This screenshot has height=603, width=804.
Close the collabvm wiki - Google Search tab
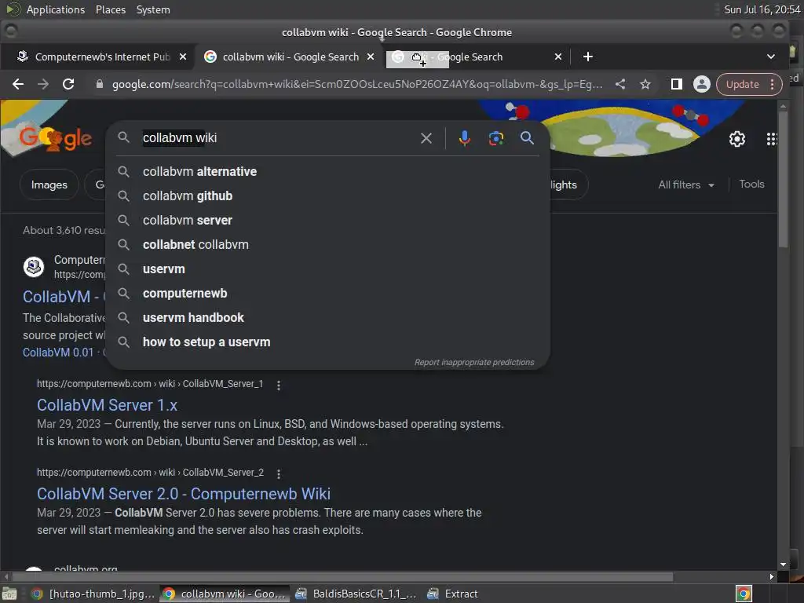click(x=371, y=57)
